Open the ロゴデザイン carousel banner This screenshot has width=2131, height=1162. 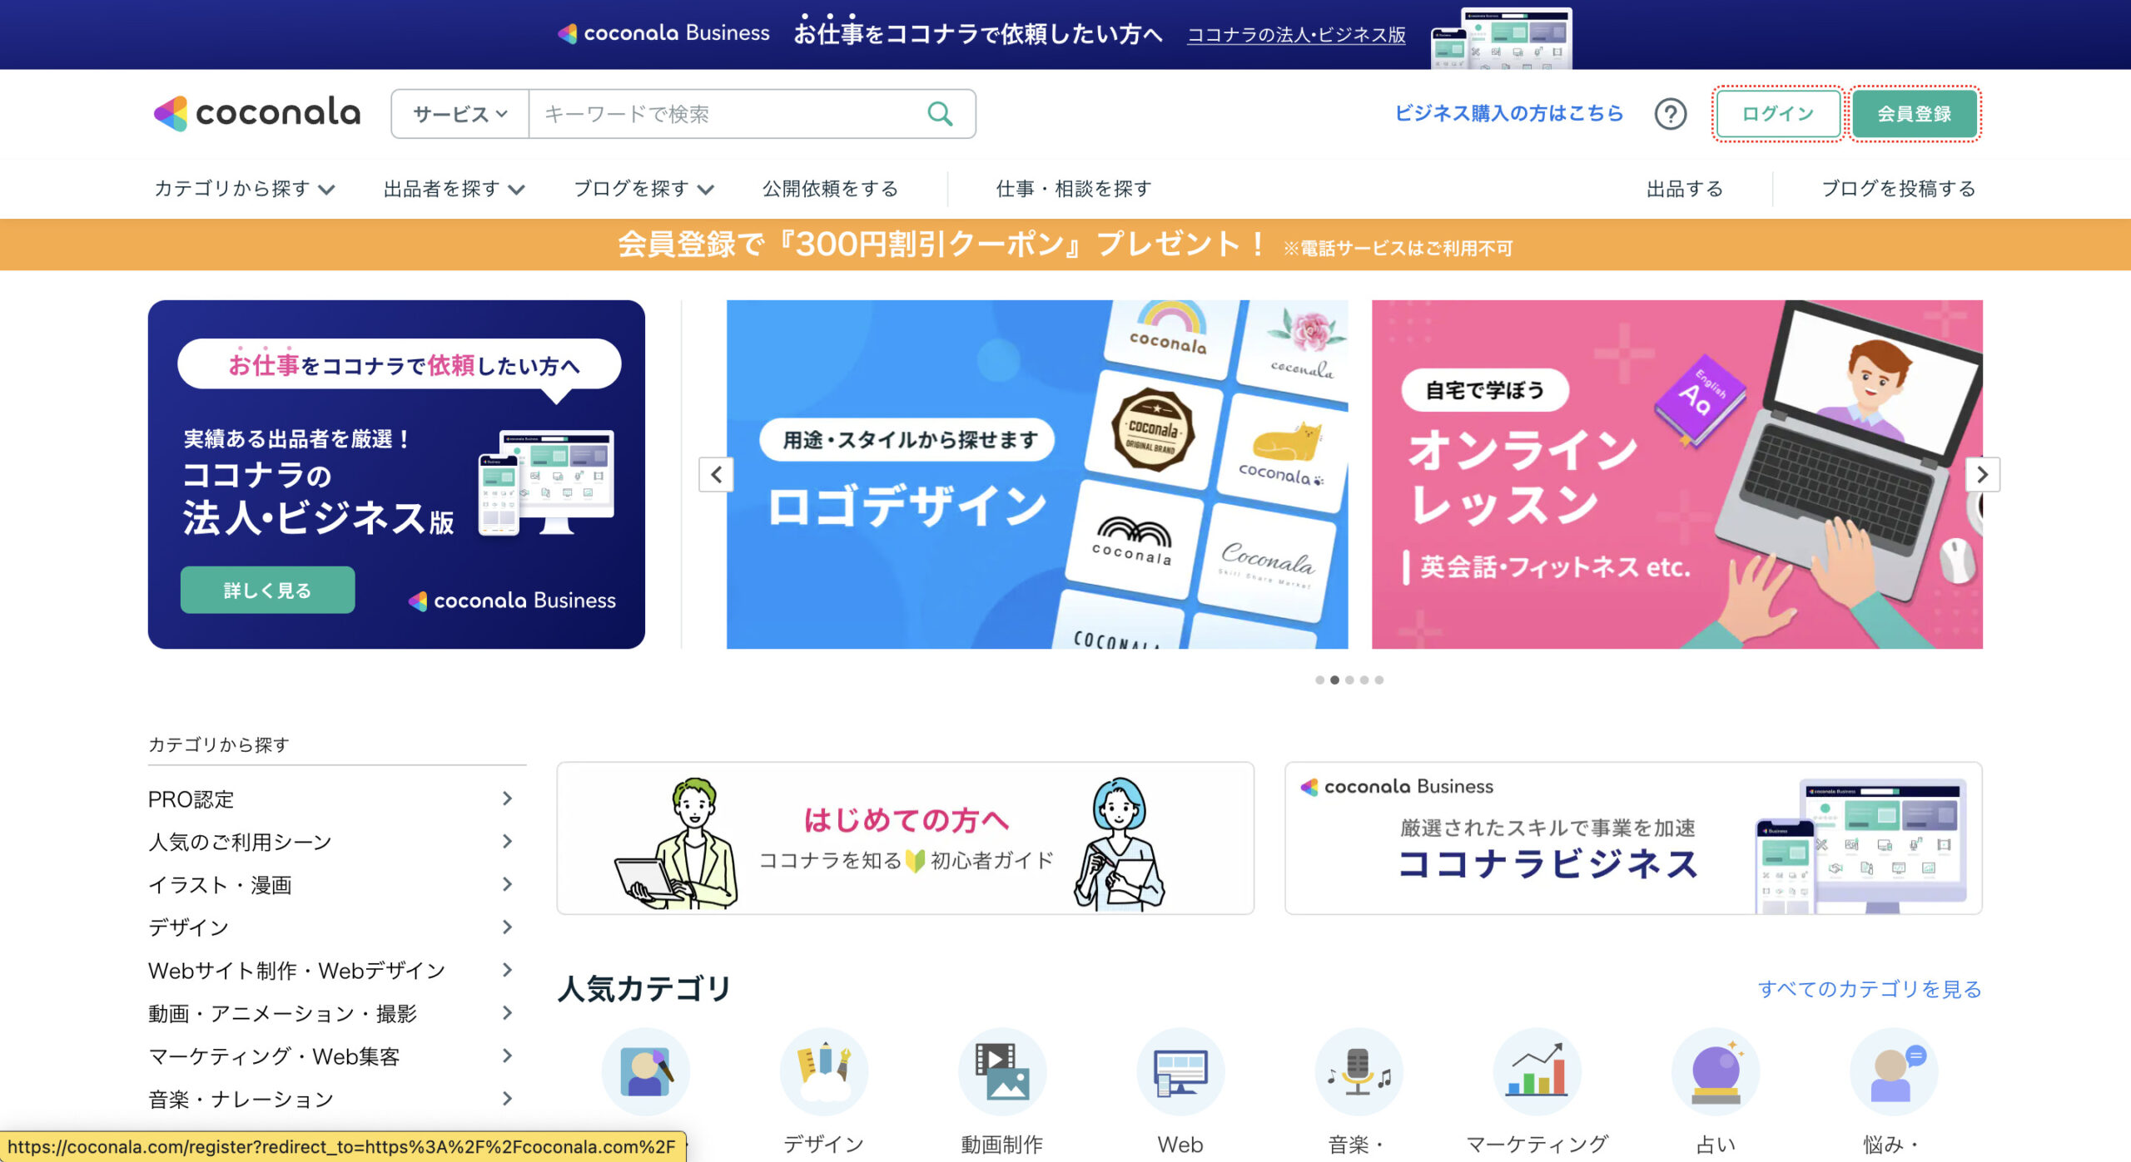(x=1037, y=474)
